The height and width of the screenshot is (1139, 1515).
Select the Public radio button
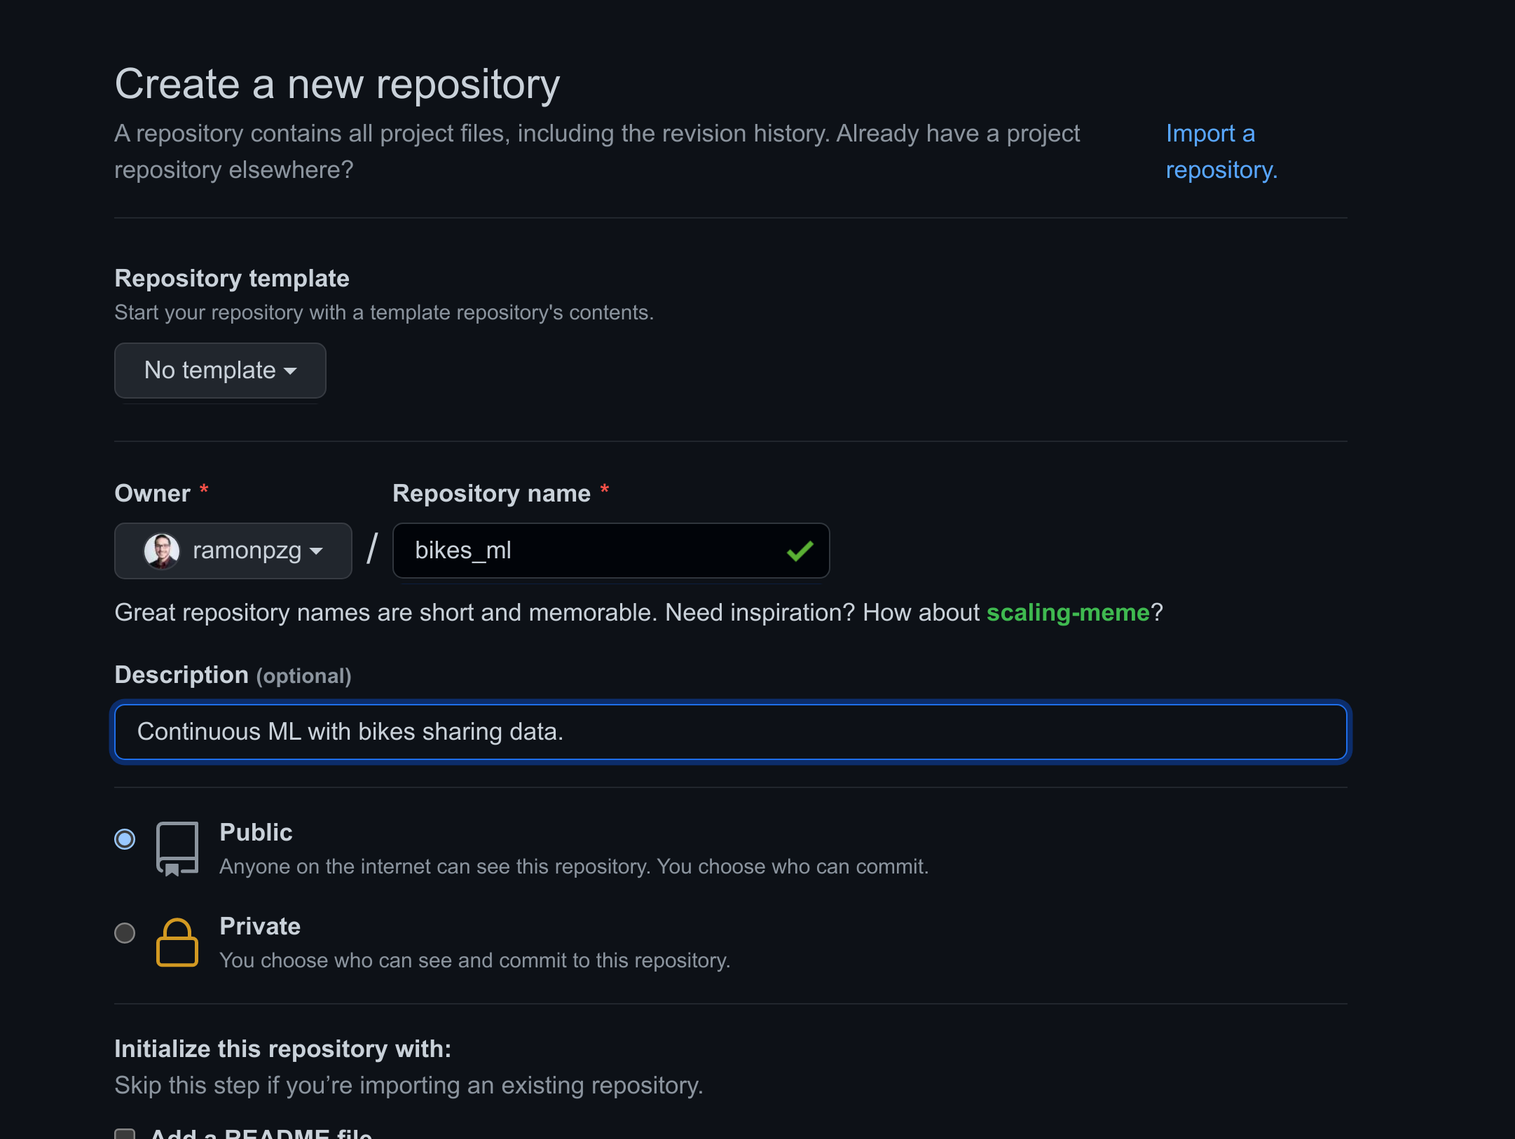(125, 839)
